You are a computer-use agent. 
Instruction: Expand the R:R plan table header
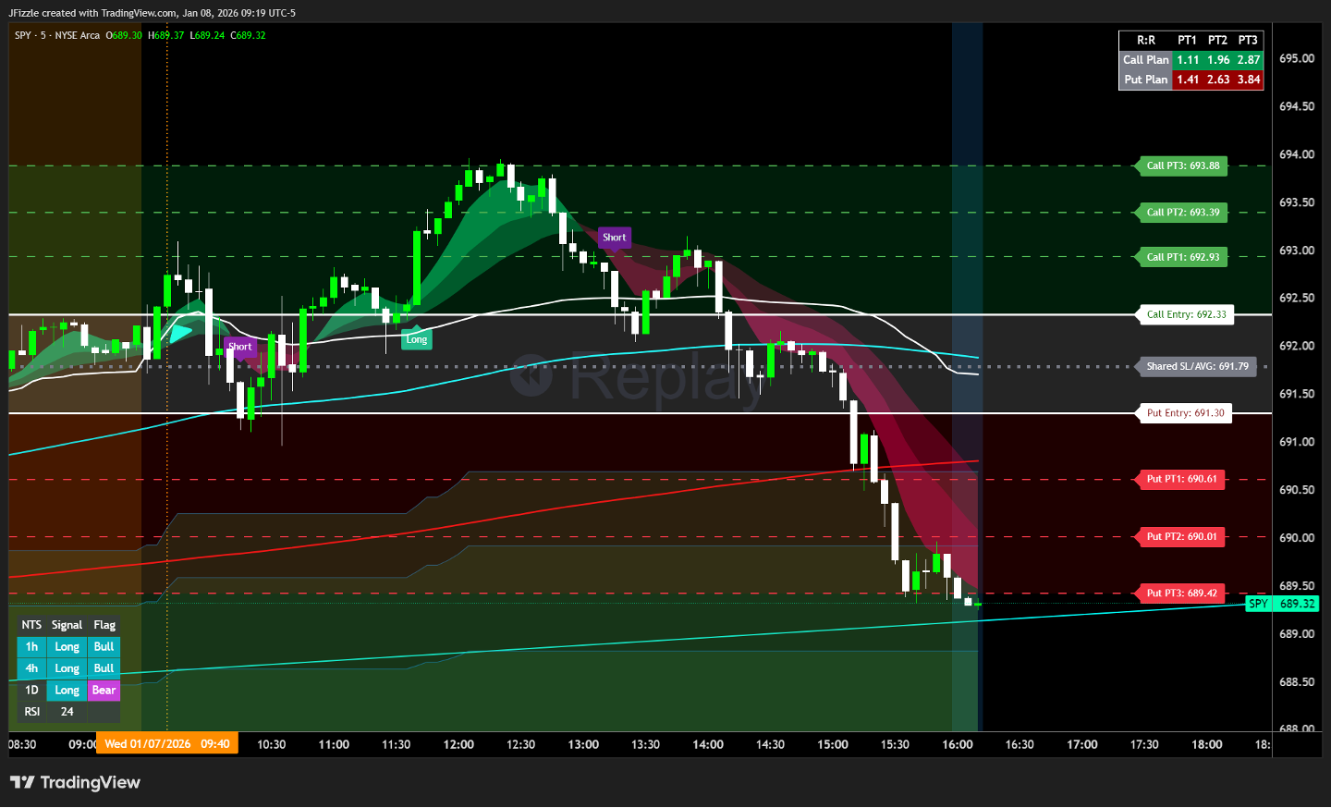coord(1144,41)
